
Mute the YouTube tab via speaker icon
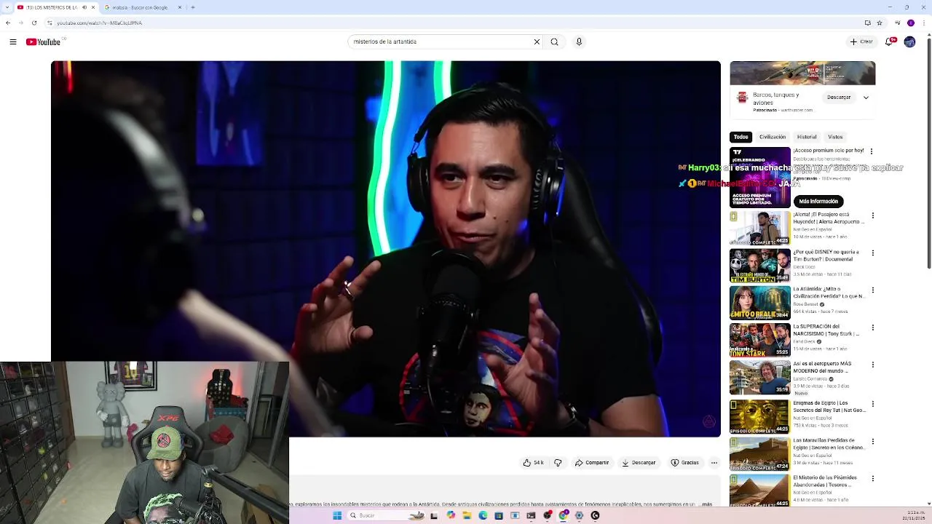point(84,7)
